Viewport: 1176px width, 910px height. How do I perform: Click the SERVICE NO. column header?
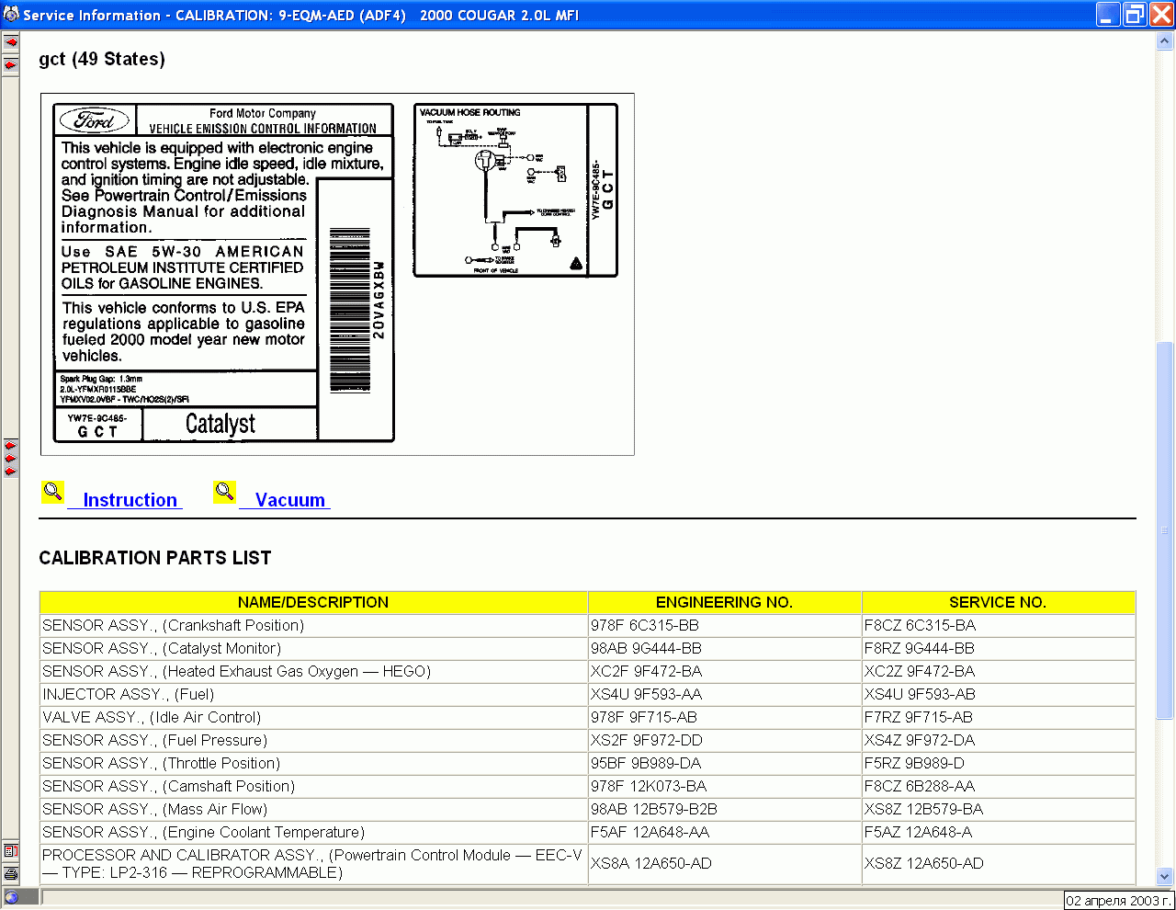coord(998,602)
